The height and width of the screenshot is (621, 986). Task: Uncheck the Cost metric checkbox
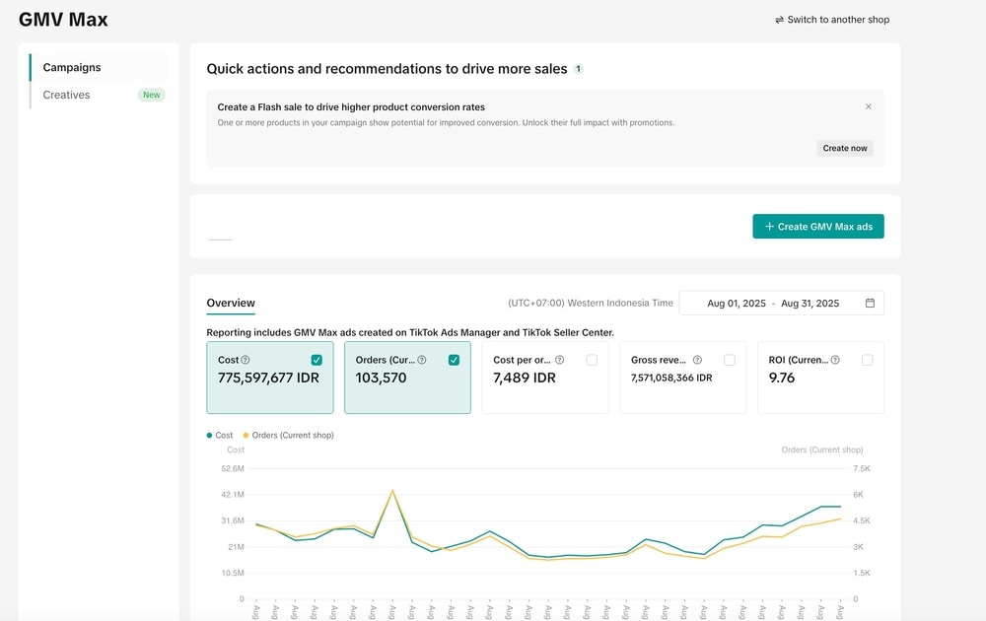click(x=317, y=361)
